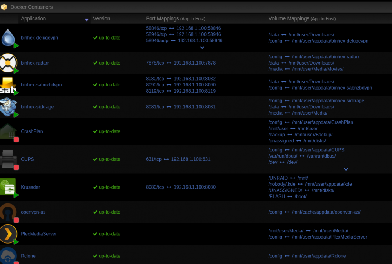Click the PlexMediaServer chevron icon
The width and height of the screenshot is (392, 264).
click(x=8, y=234)
